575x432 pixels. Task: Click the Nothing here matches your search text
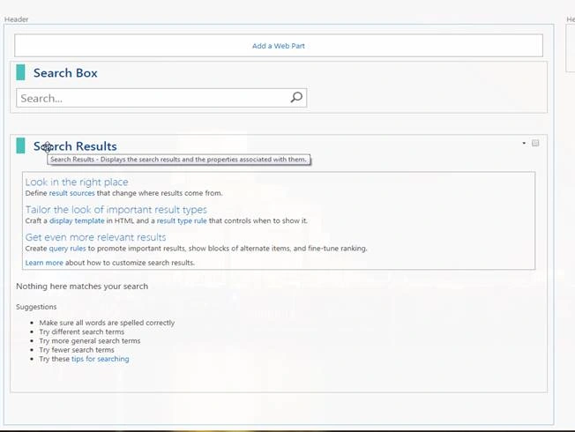coord(82,287)
